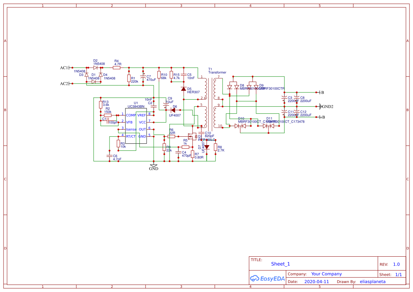Screen dimensions: 413x292
Task: Click Your Company in the title block
Action: [x=326, y=274]
